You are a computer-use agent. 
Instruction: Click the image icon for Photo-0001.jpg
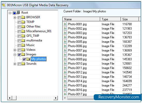[x=65, y=24]
